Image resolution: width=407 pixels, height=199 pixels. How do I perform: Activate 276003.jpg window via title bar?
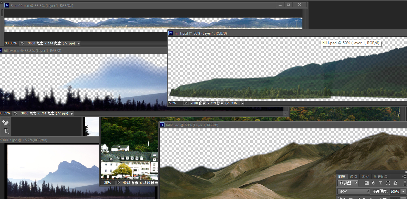click(x=50, y=140)
